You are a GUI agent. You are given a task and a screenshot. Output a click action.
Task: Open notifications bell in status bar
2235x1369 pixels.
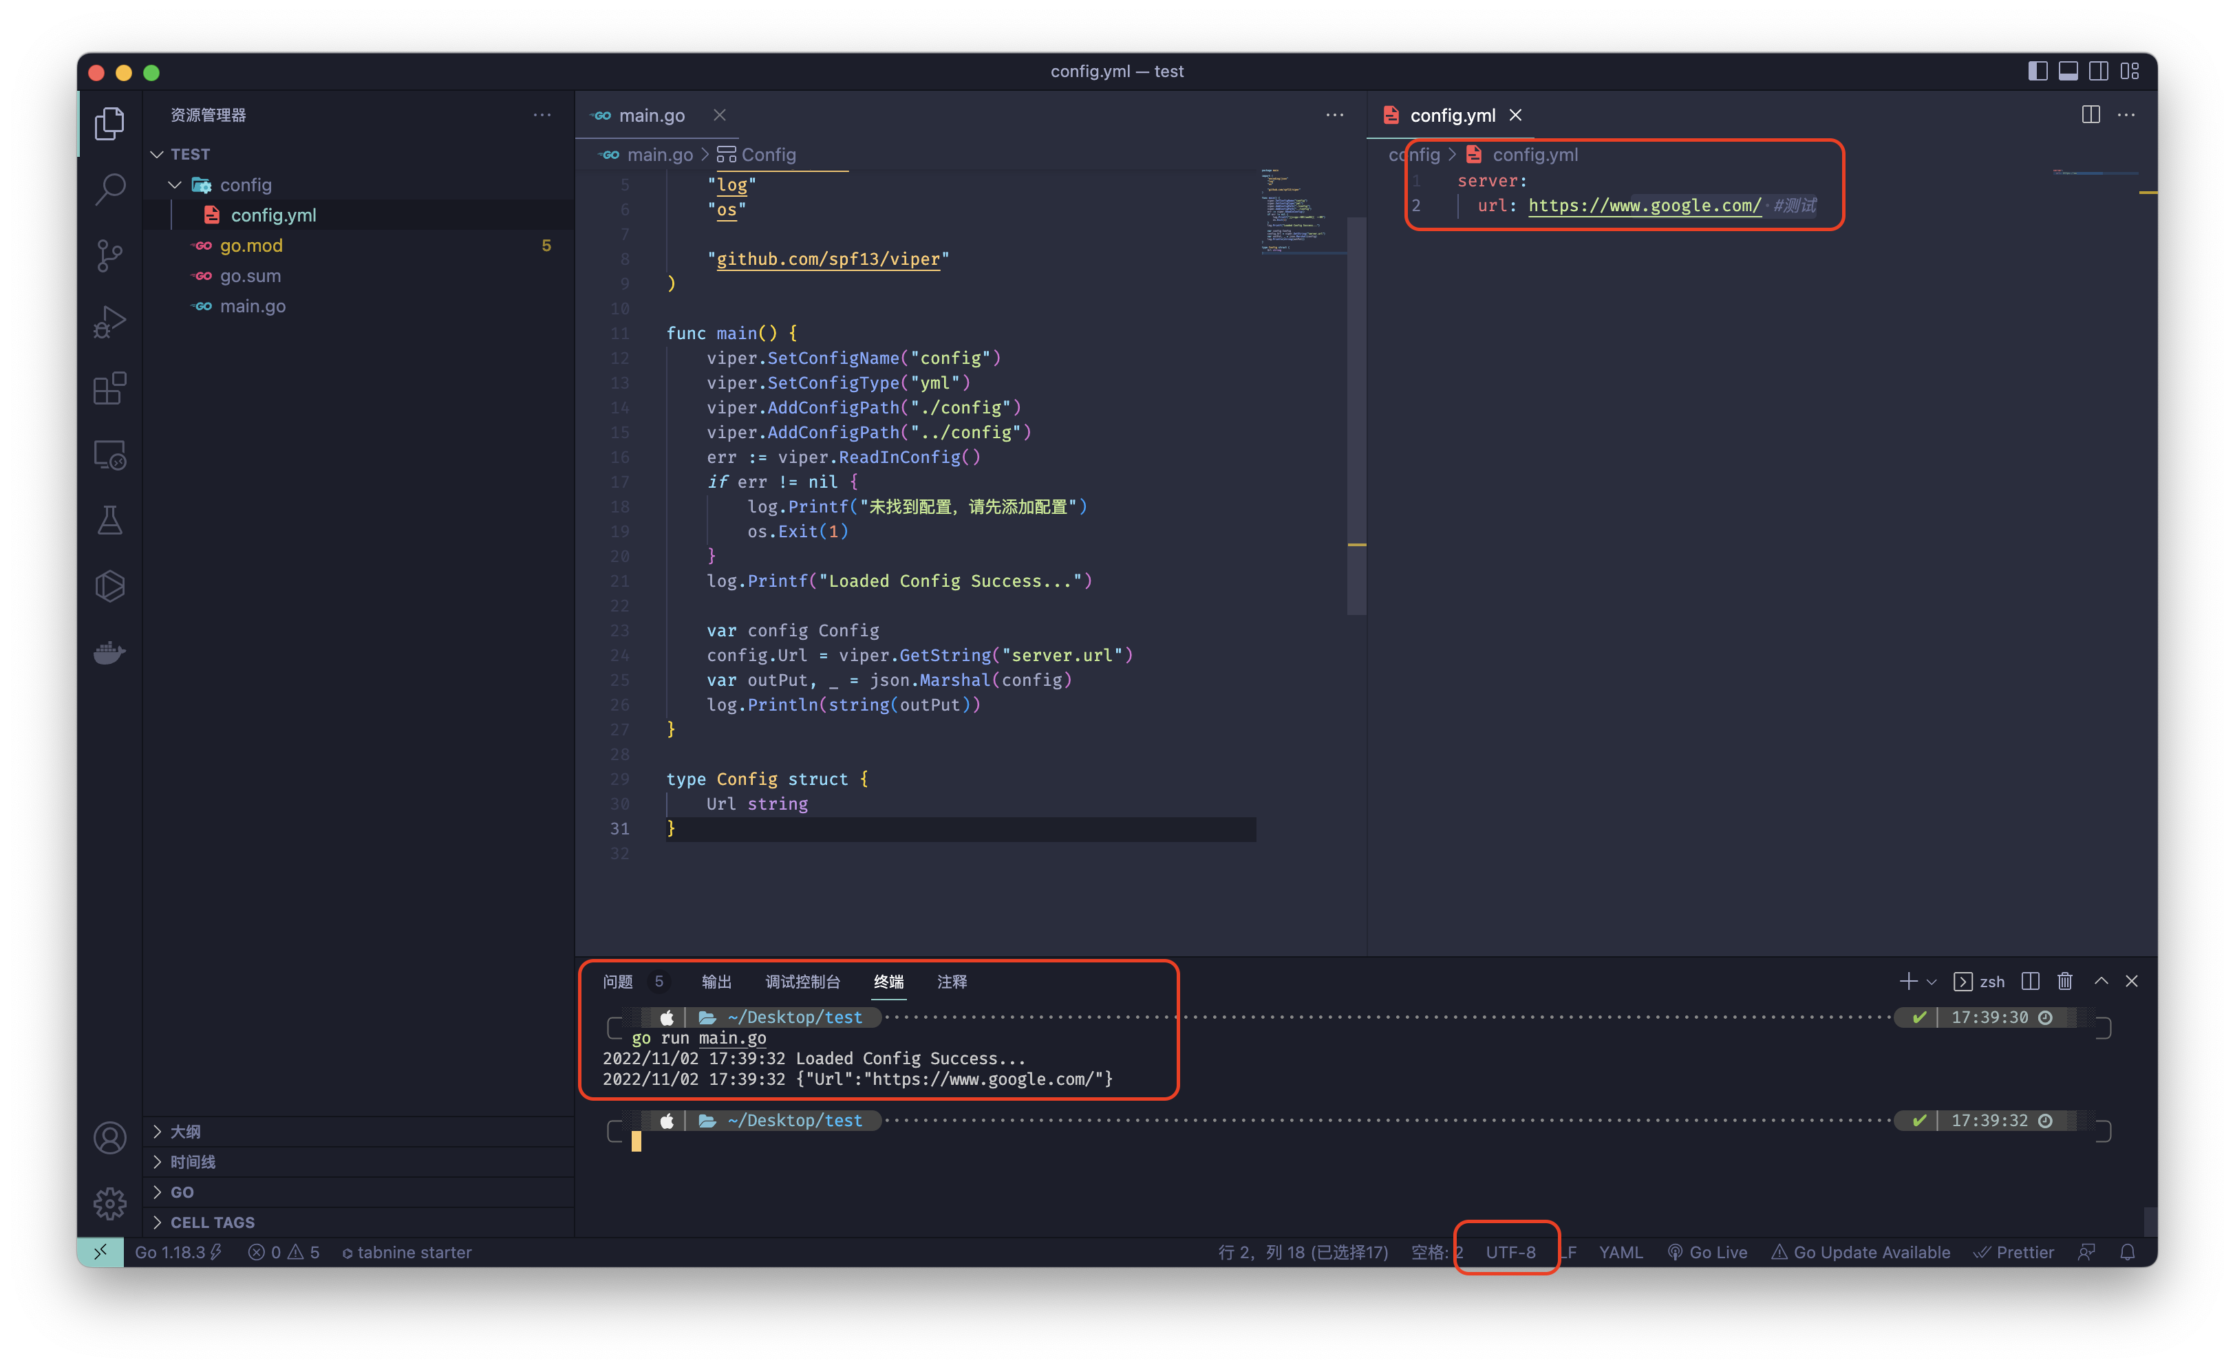point(2127,1252)
